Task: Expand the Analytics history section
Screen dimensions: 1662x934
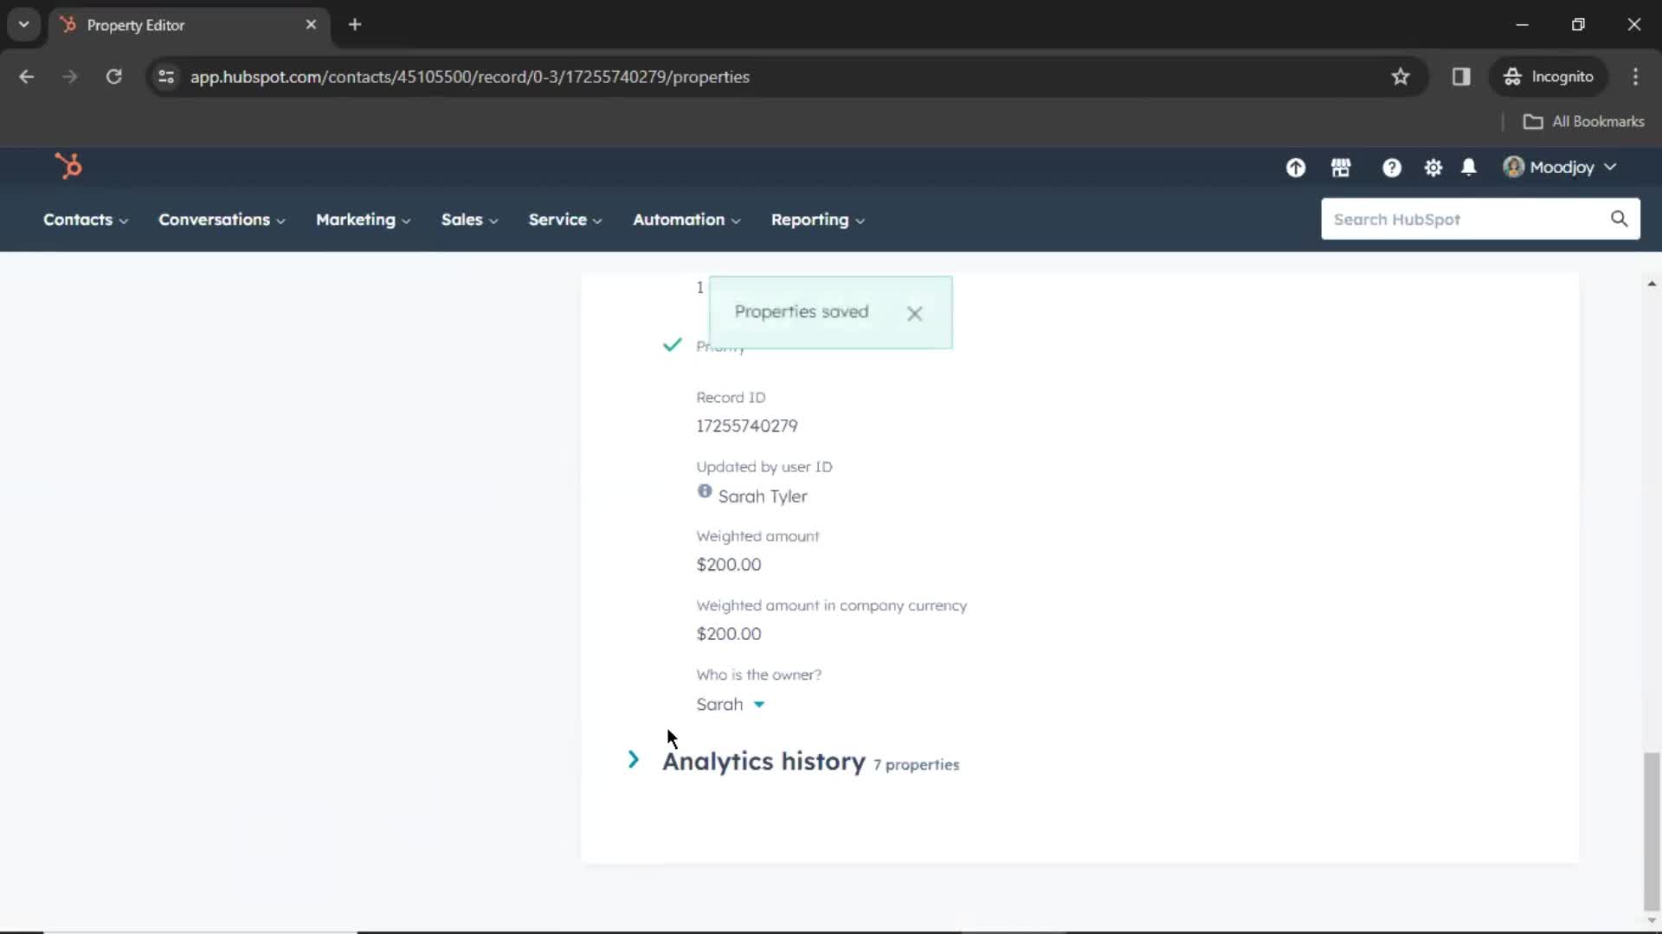Action: pyautogui.click(x=634, y=762)
